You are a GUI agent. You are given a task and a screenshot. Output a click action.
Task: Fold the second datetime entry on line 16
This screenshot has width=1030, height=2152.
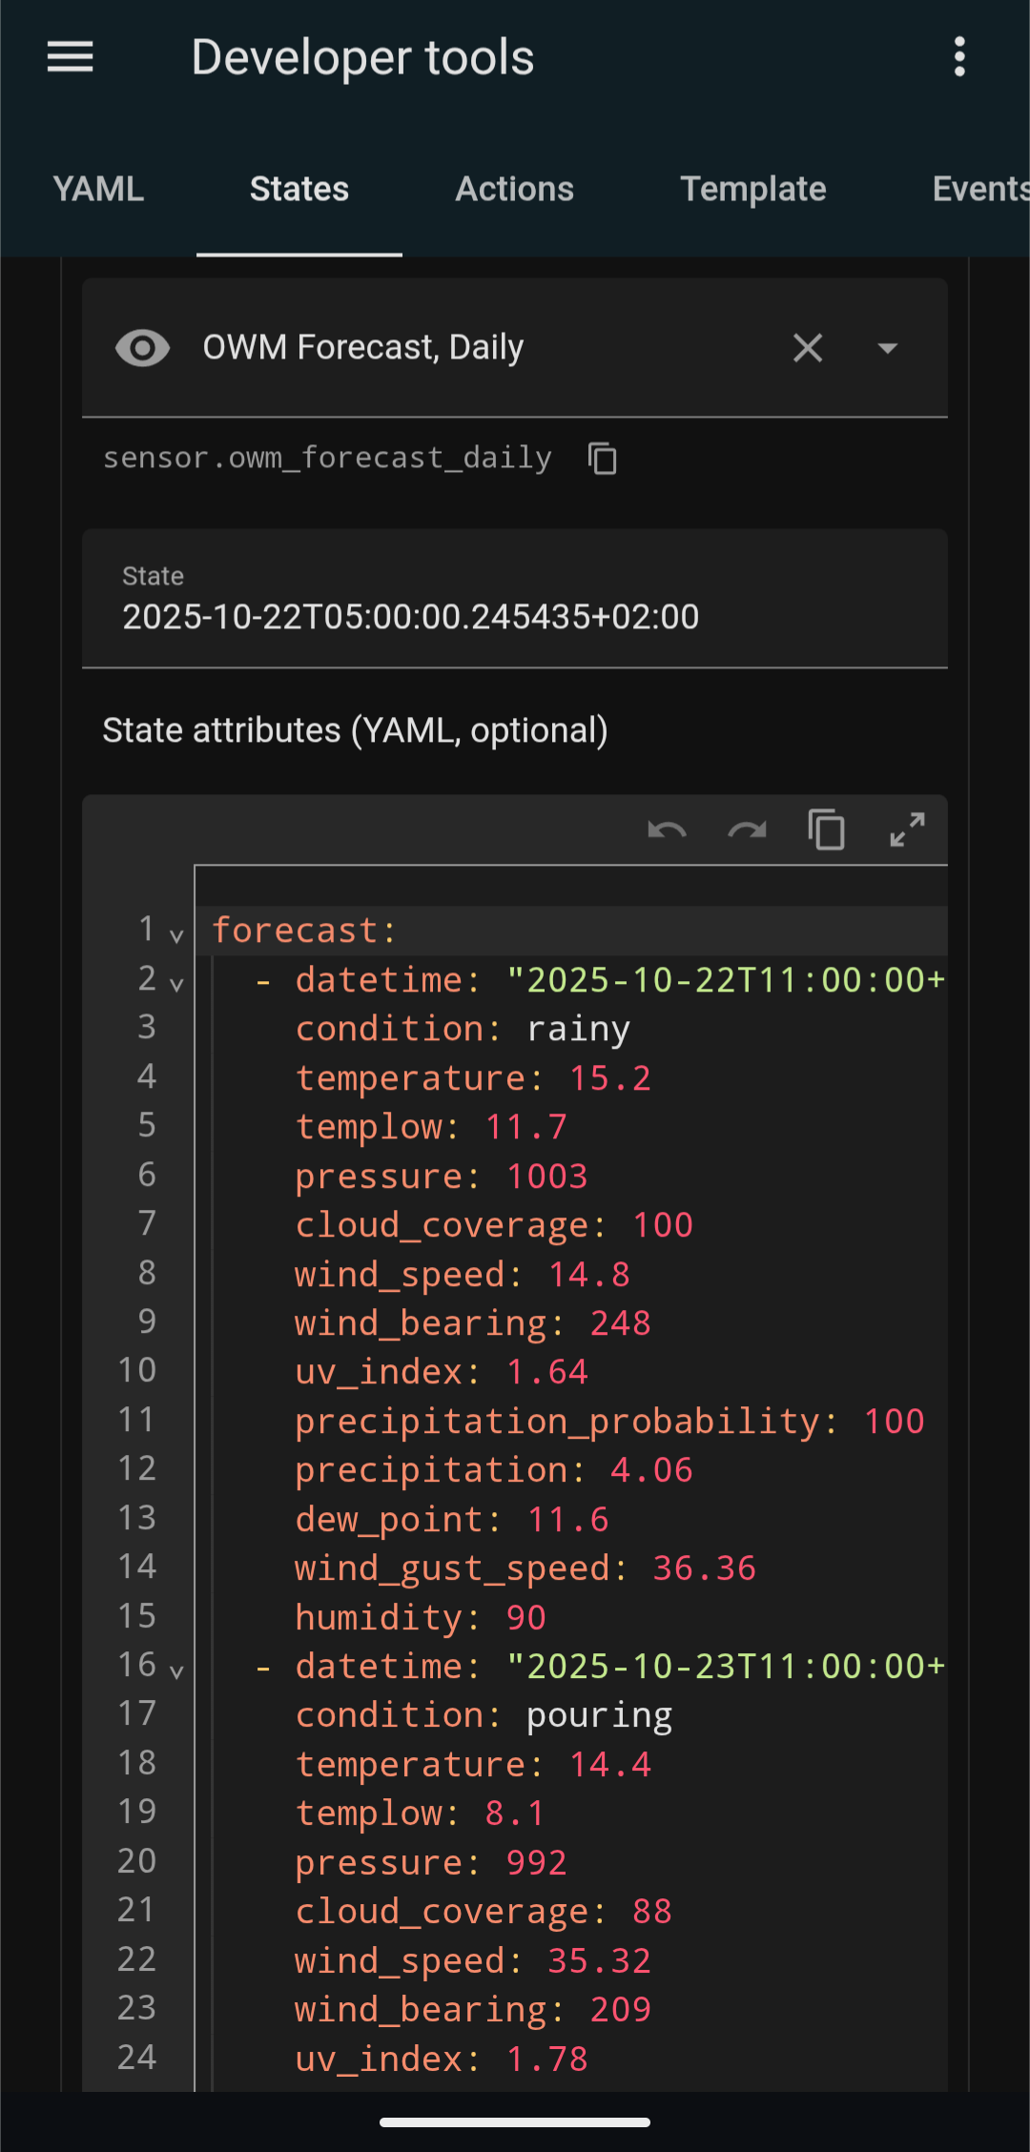[x=176, y=1670]
